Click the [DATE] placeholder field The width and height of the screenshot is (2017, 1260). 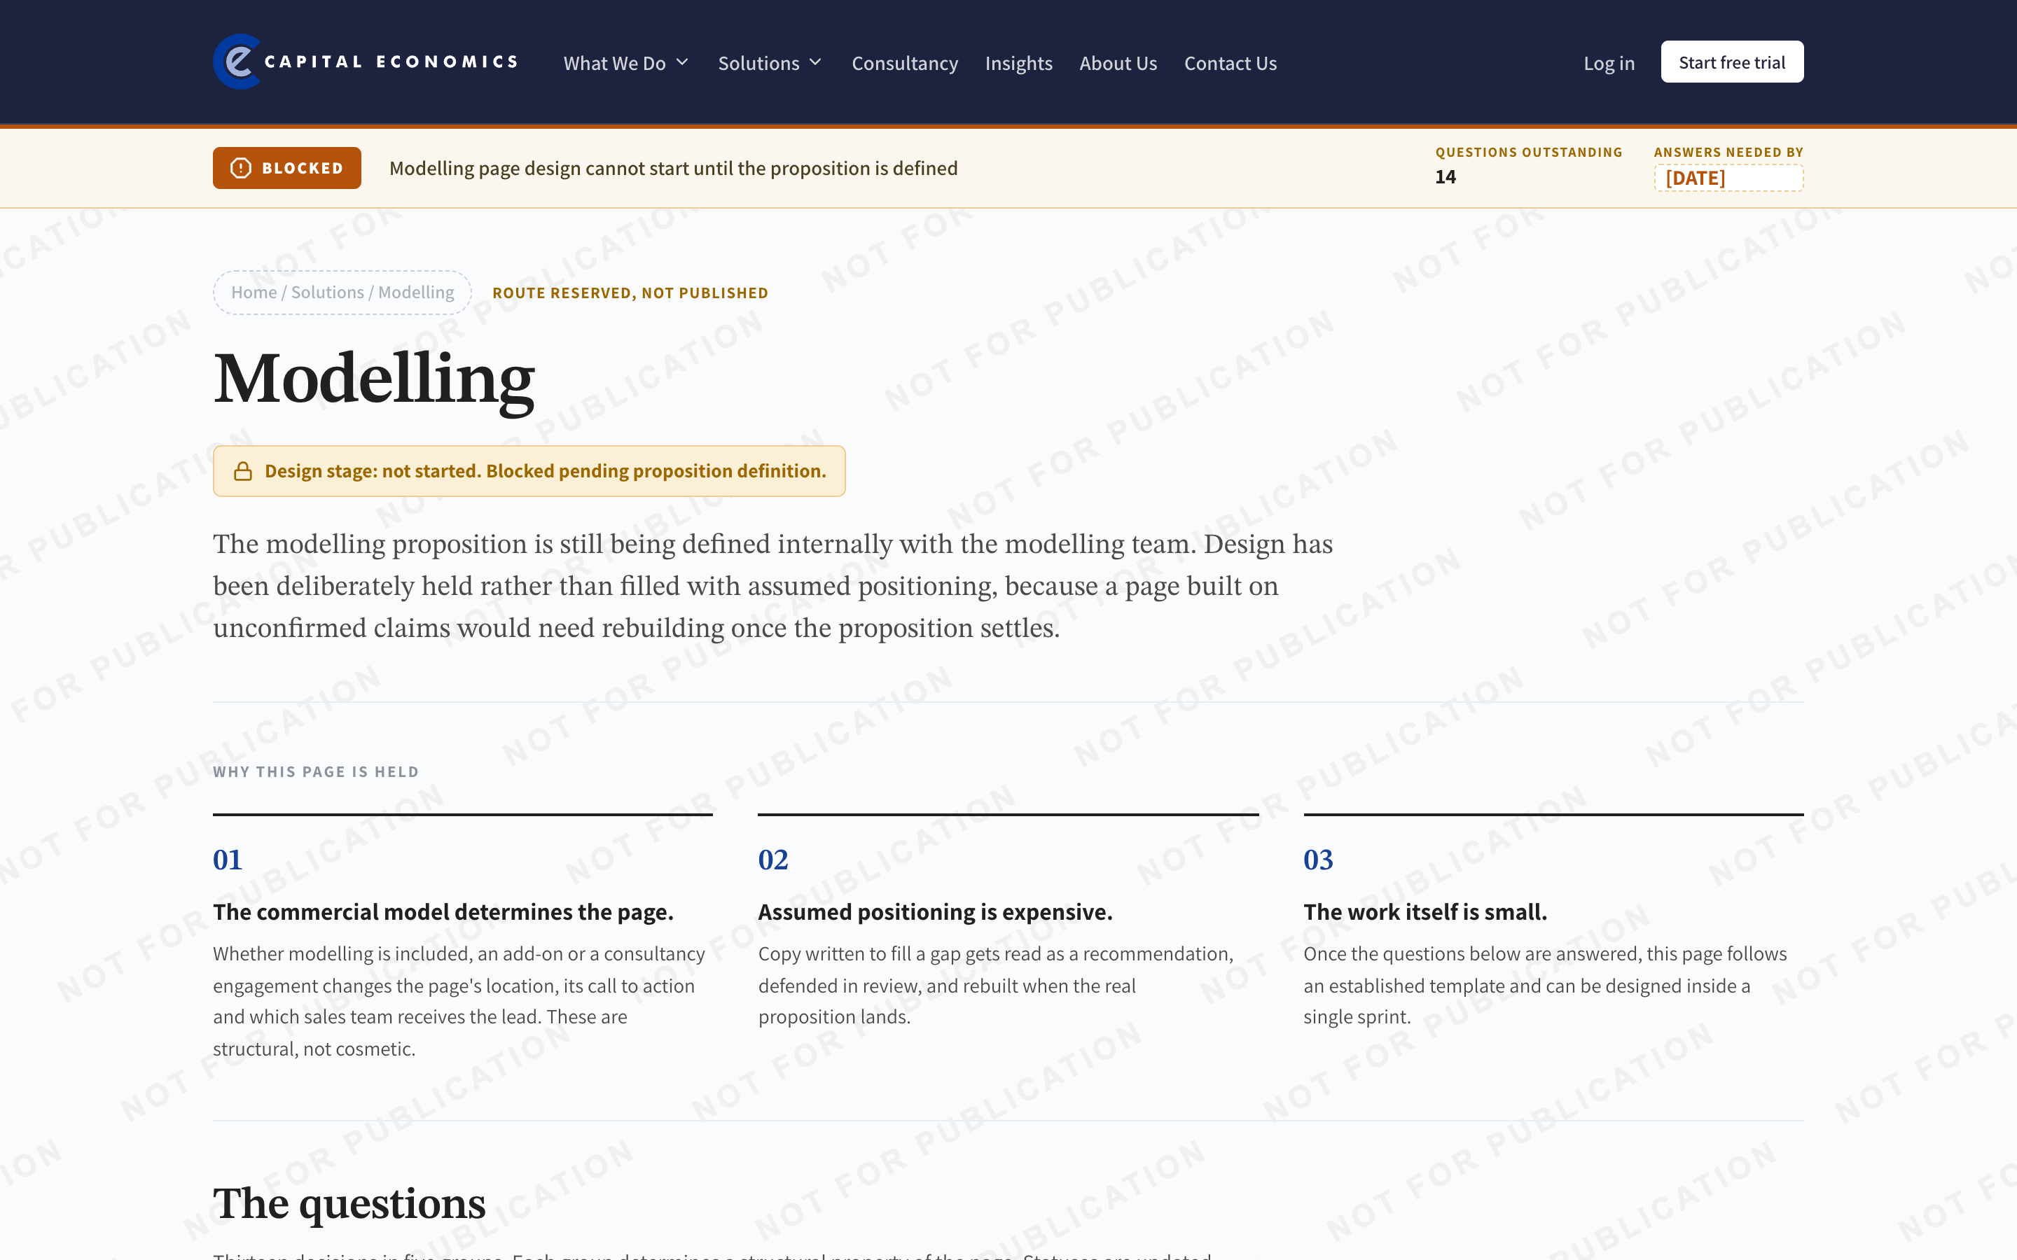[x=1728, y=178]
